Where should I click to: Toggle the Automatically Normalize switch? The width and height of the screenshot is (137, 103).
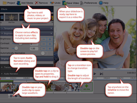(x=44, y=53)
